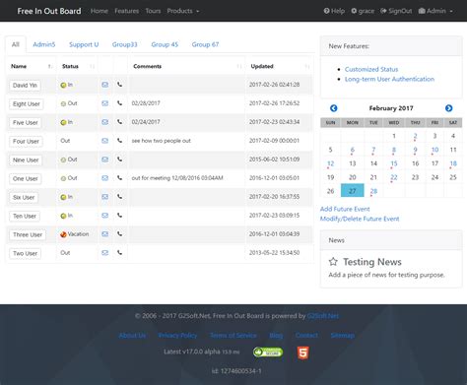Email Ten User via envelope icon
The image size is (467, 385).
click(x=104, y=216)
